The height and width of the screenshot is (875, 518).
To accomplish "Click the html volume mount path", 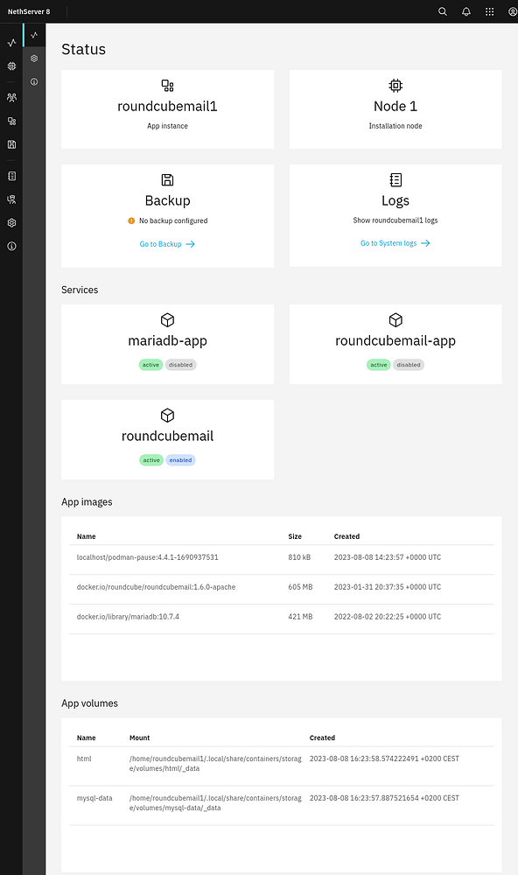I will [x=215, y=763].
